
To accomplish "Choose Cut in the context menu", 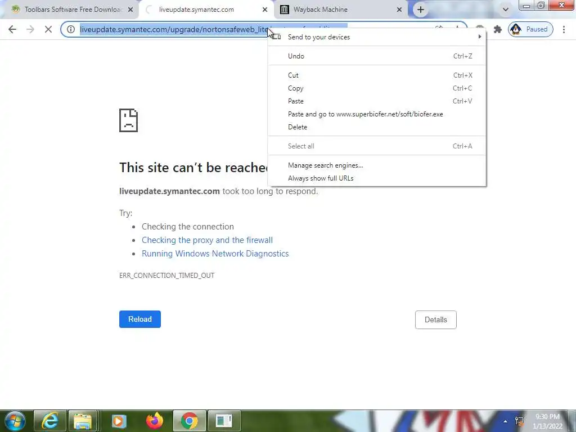I will tap(376, 75).
